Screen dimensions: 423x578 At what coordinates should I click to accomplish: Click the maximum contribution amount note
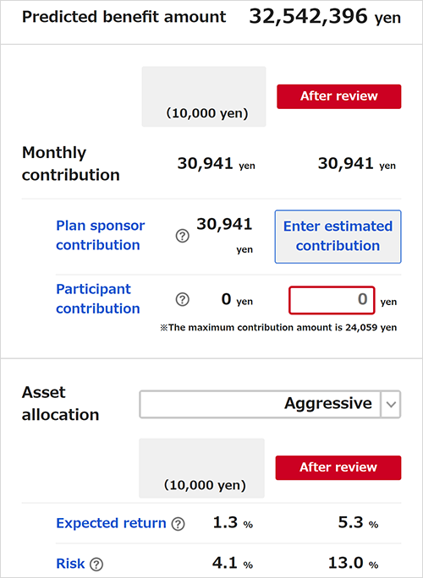(x=278, y=328)
